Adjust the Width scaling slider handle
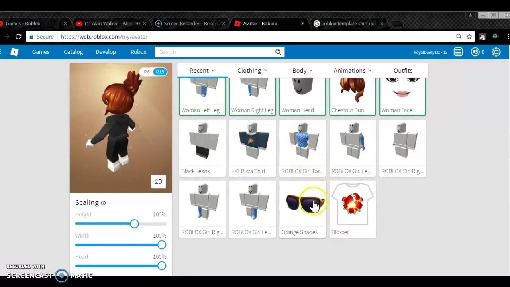This screenshot has height=287, width=510. 161,245
